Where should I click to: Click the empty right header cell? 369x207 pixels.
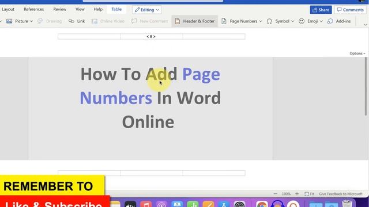click(214, 36)
